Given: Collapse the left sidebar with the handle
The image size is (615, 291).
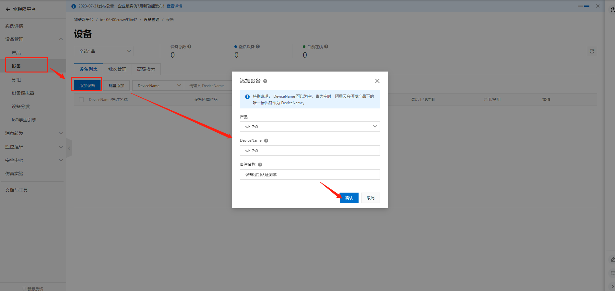Looking at the screenshot, I should pyautogui.click(x=69, y=148).
